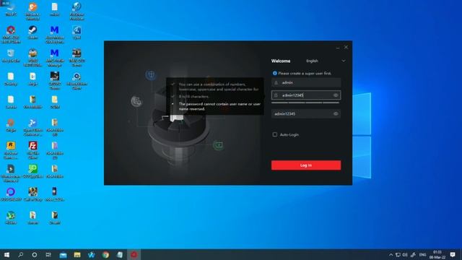Open the notification Action Center icon

pos(453,255)
